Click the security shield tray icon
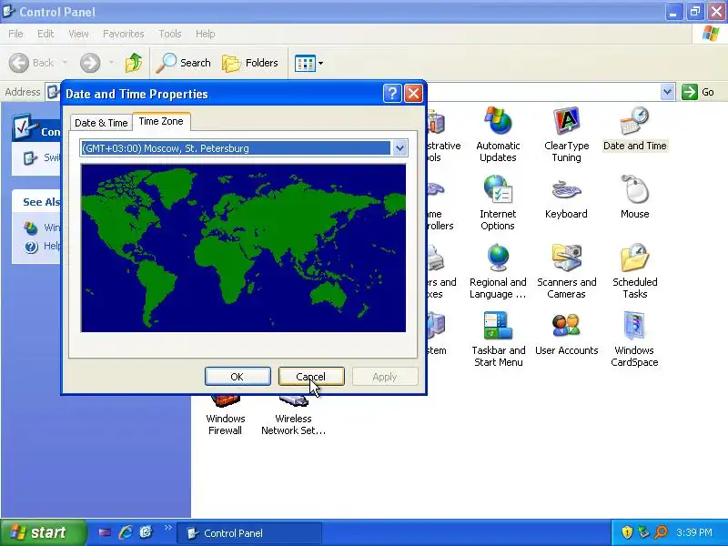This screenshot has height=546, width=728. tap(627, 532)
